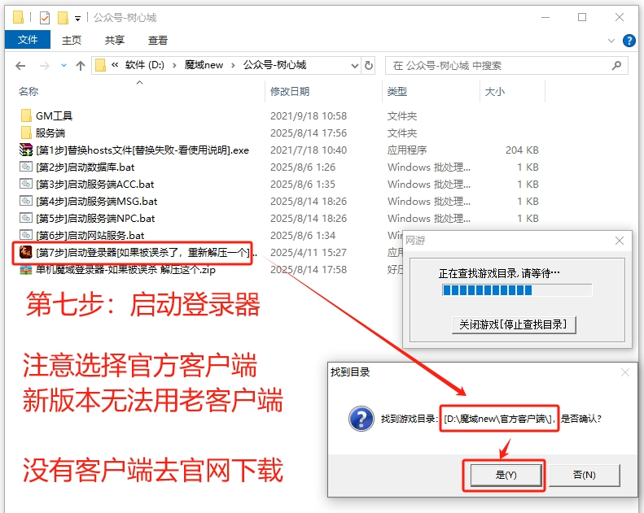Switch to the 共享 ribbon tab
Image resolution: width=644 pixels, height=513 pixels.
coord(114,40)
